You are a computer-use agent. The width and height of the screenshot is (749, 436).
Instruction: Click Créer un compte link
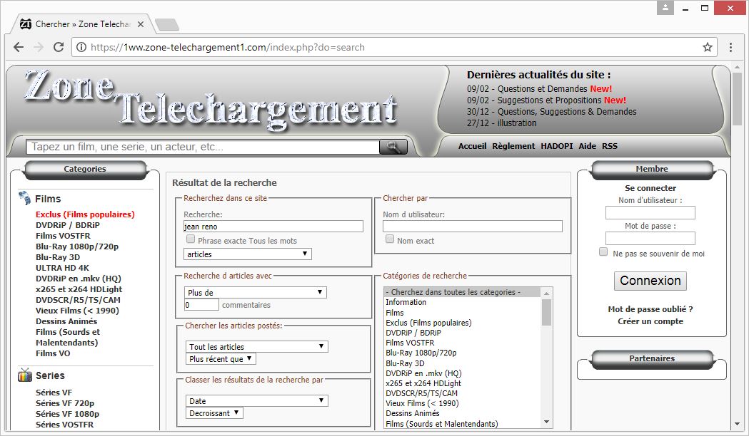[x=650, y=321]
